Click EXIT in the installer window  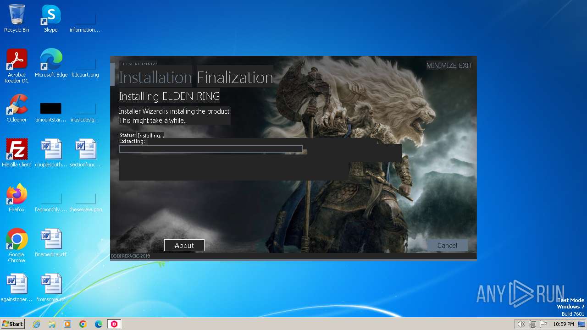point(465,66)
